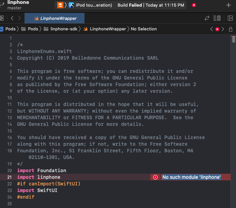Toggle code review swap arrows icon

[207, 18]
